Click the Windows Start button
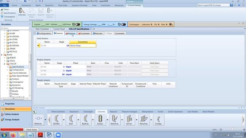The image size is (246, 138). (4, 135)
